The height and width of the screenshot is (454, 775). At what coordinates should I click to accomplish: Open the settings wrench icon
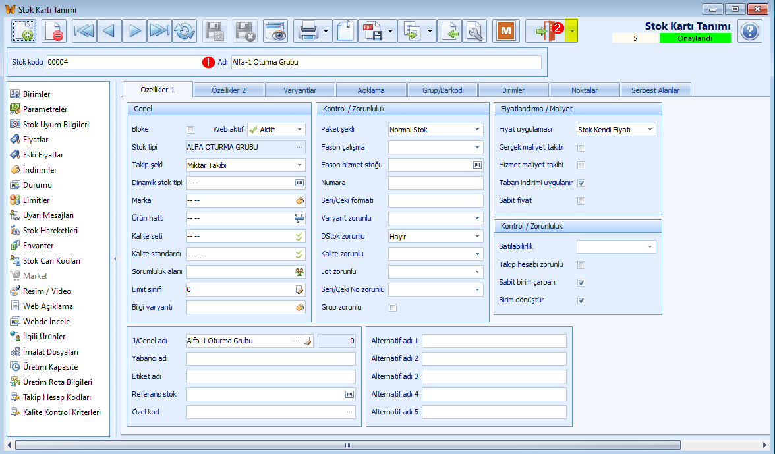point(475,31)
